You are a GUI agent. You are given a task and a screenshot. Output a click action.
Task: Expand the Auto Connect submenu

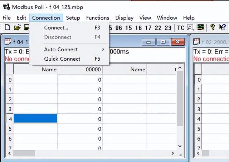pyautogui.click(x=69, y=50)
